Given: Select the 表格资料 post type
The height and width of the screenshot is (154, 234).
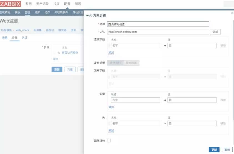Looking at the screenshot, I should [x=115, y=63].
